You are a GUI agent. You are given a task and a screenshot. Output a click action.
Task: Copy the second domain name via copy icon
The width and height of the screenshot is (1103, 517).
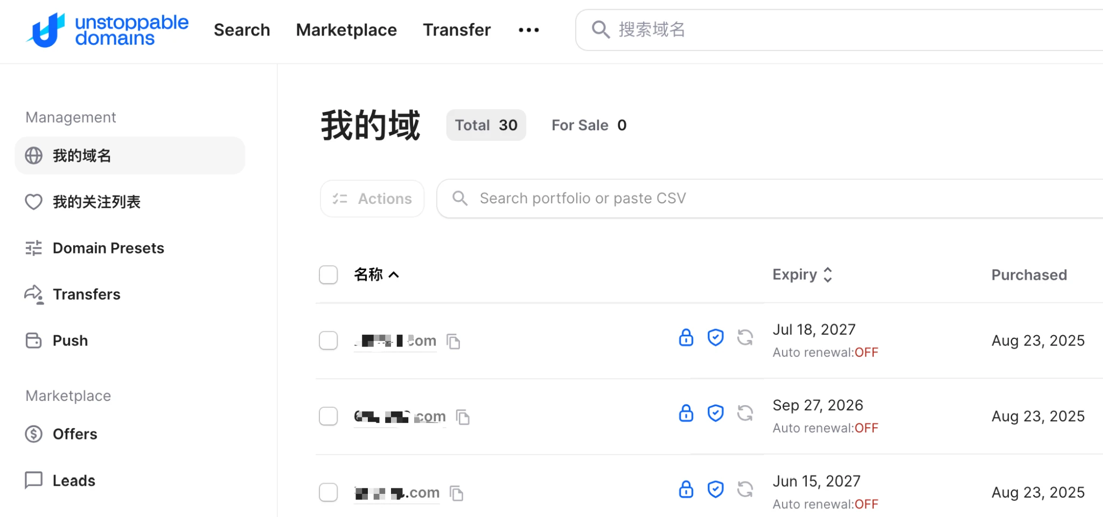(x=463, y=417)
